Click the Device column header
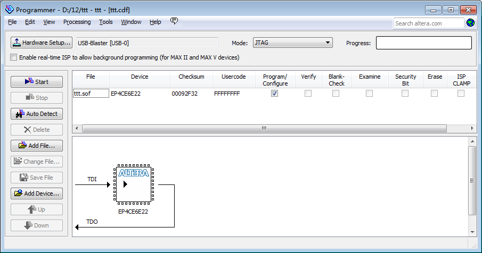The height and width of the screenshot is (253, 482). coord(140,80)
